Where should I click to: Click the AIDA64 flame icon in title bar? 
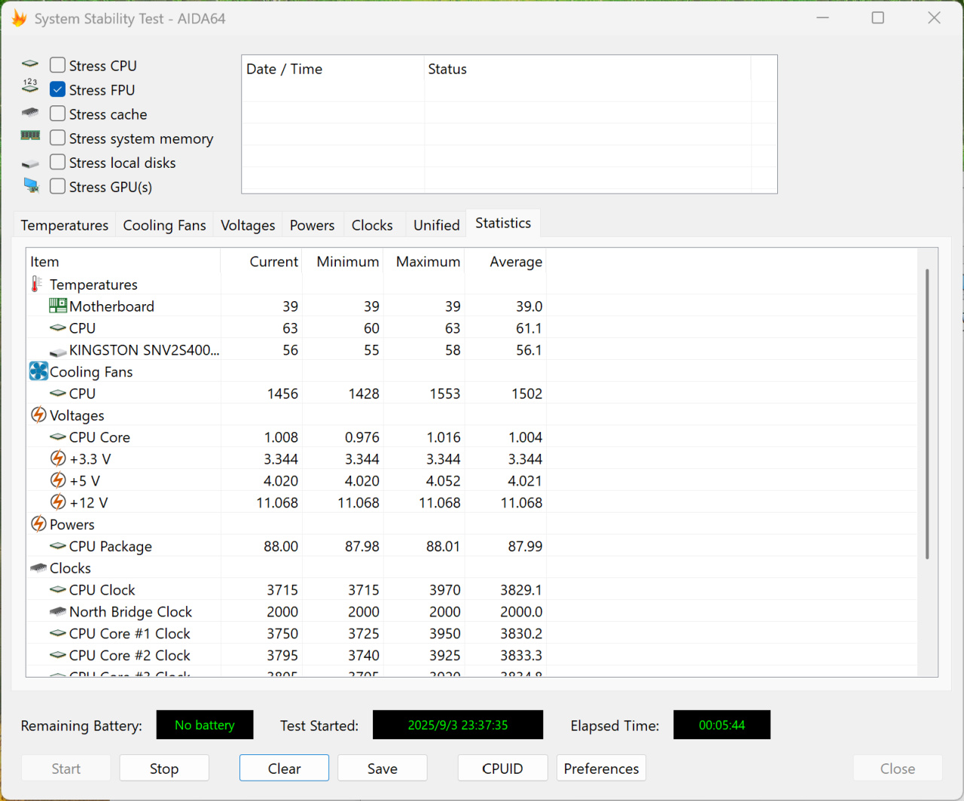pos(19,18)
